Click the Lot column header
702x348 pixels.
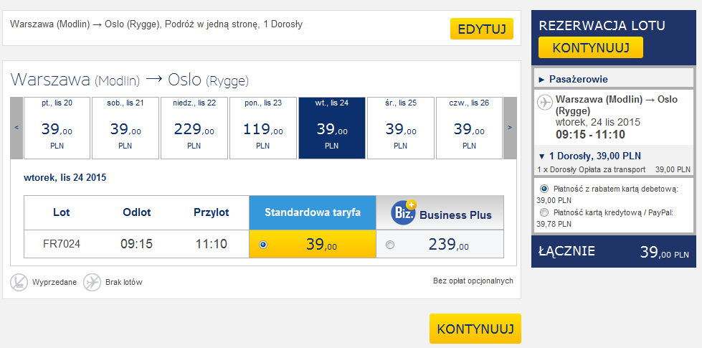pos(62,212)
